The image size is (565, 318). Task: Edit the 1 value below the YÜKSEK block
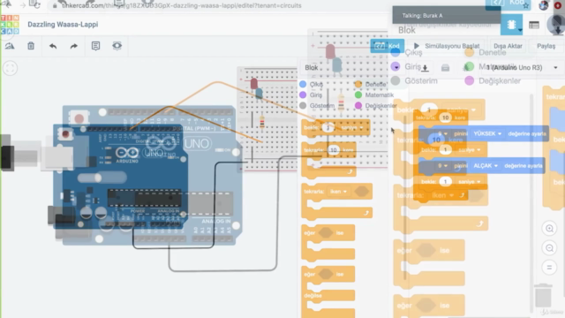click(445, 149)
